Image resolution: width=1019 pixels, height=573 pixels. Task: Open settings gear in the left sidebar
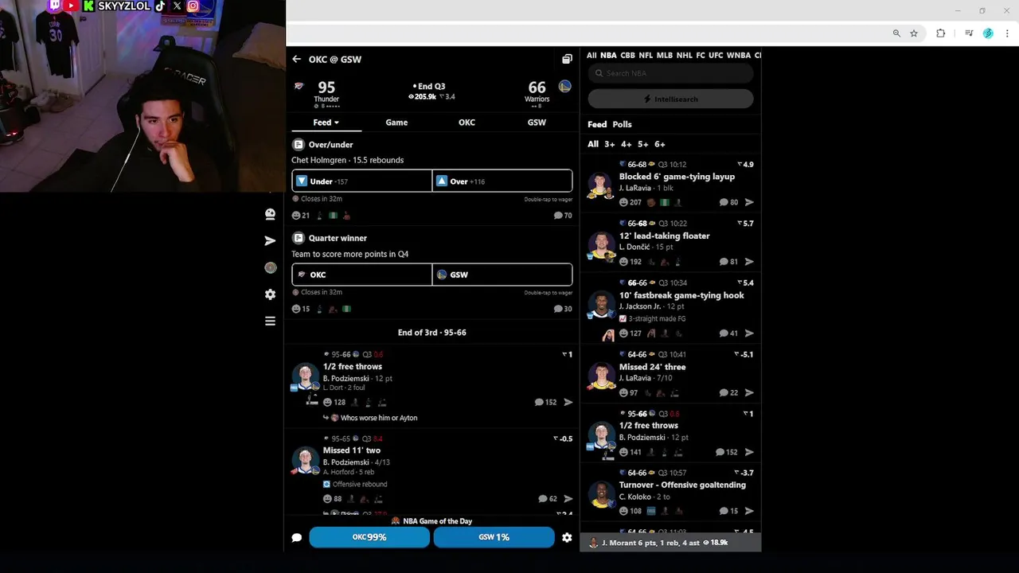point(270,294)
